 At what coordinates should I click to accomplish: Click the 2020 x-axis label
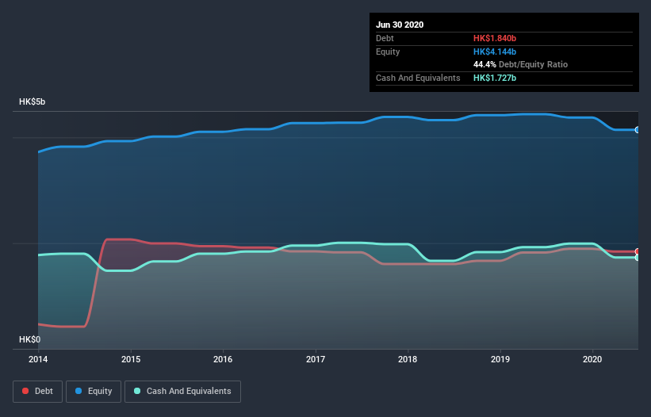pos(592,359)
